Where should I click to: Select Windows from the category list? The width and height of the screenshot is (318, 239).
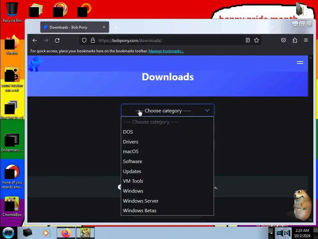(x=167, y=191)
